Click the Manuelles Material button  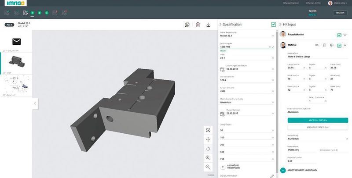pos(314,127)
